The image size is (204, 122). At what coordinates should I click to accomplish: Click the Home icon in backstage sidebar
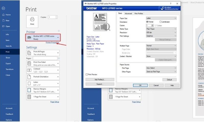[x=3, y=15]
